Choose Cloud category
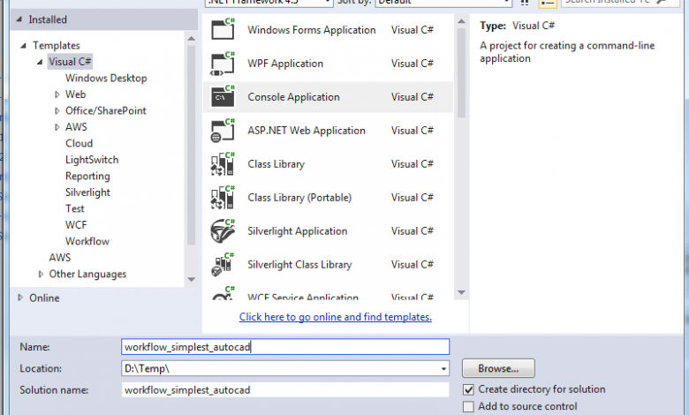 pyautogui.click(x=79, y=144)
